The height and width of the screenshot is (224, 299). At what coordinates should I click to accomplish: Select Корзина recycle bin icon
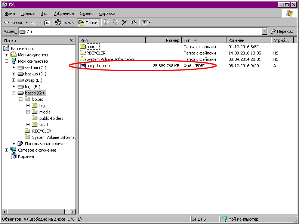[13, 156]
